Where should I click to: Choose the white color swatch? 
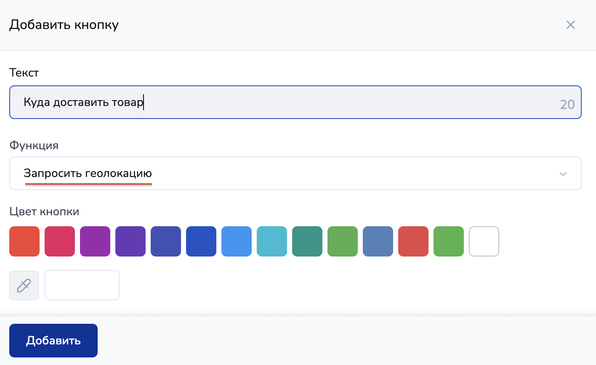coord(484,241)
